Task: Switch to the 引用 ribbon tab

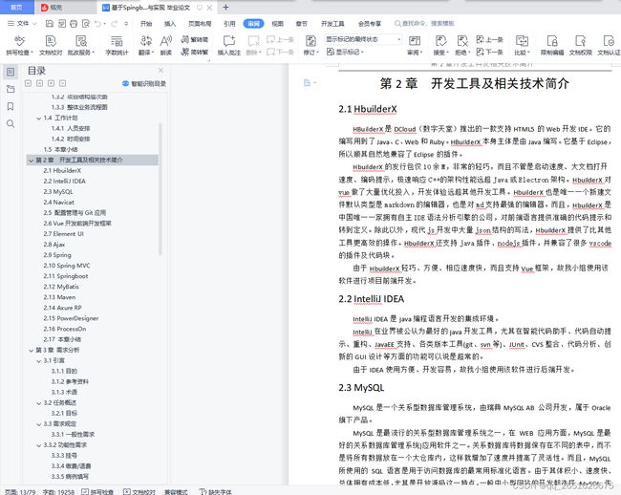Action: click(x=229, y=24)
